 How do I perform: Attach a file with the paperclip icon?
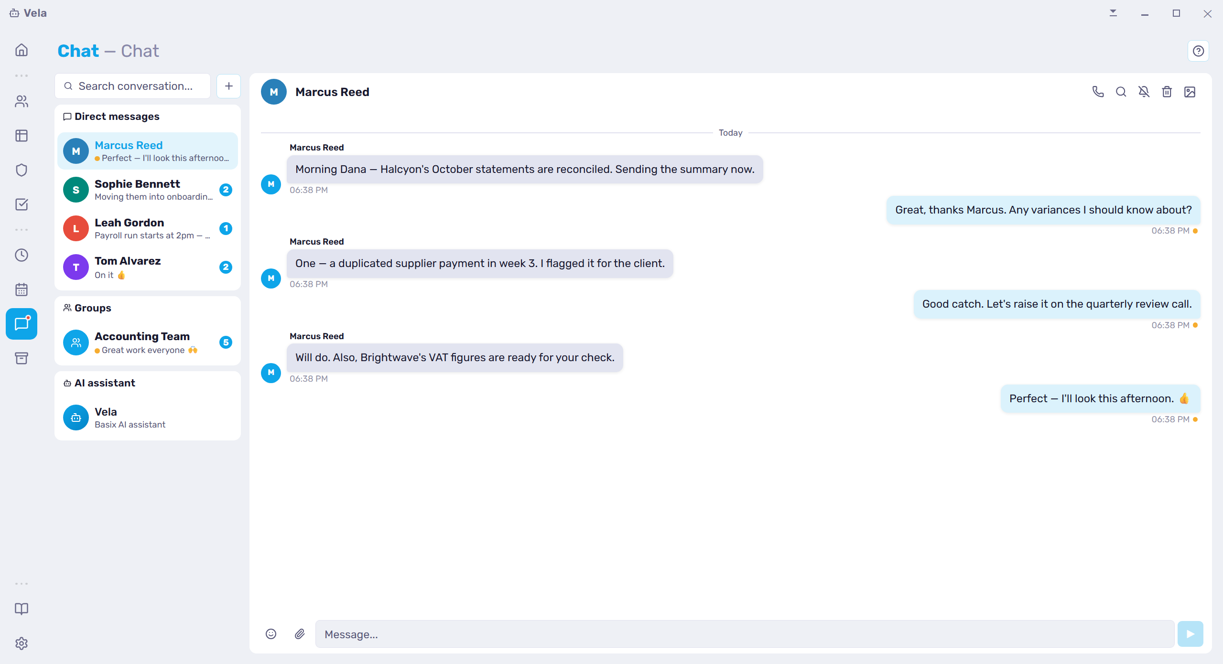click(300, 634)
